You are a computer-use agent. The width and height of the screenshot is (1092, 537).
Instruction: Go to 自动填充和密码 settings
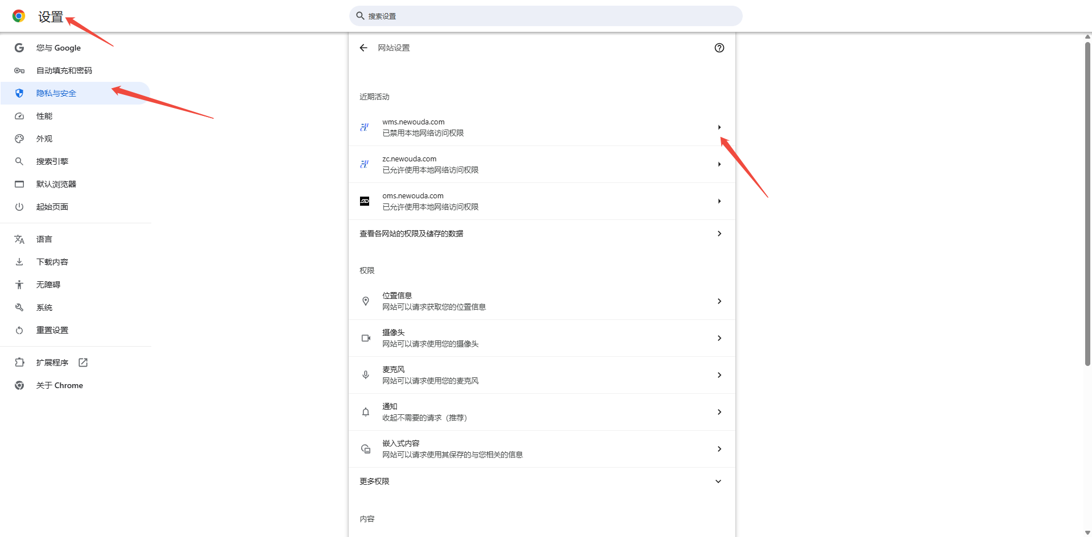point(64,70)
